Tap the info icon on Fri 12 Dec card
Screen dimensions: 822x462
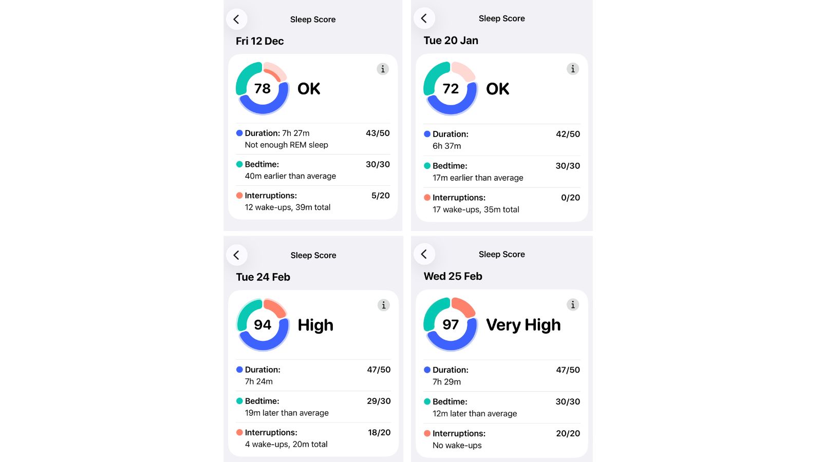[383, 69]
